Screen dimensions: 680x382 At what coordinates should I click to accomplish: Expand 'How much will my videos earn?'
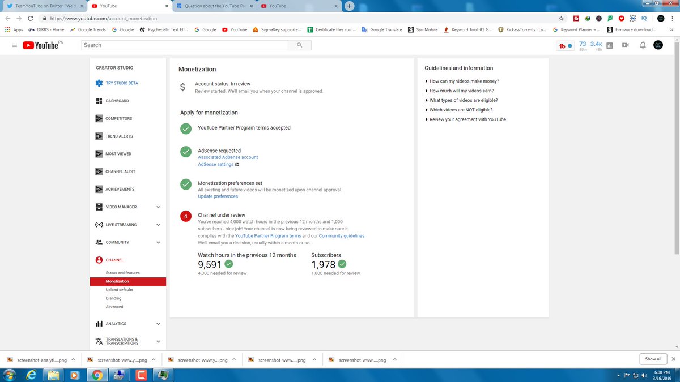click(461, 91)
